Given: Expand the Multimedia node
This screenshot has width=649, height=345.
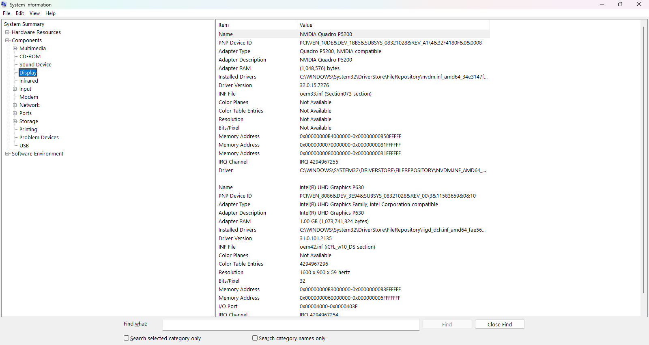Looking at the screenshot, I should 15,49.
